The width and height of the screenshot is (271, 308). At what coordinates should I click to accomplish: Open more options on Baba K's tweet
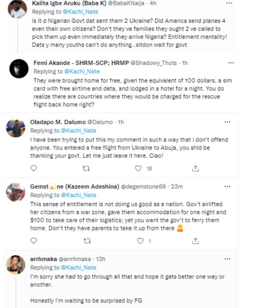229,3
